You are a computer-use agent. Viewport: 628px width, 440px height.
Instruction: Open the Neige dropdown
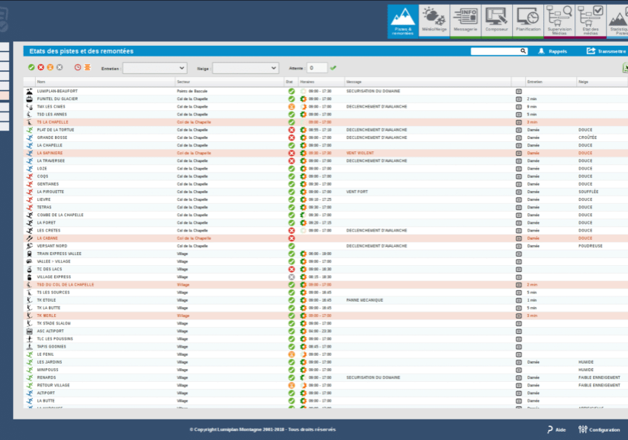[x=245, y=68]
